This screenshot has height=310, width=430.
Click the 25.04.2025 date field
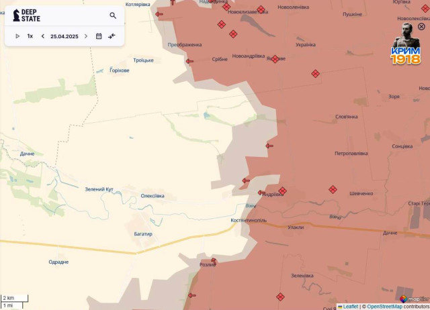pyautogui.click(x=64, y=36)
